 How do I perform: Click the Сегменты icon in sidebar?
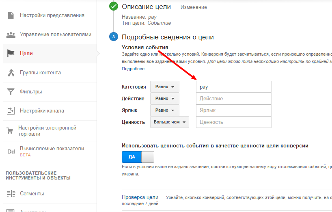(x=11, y=193)
